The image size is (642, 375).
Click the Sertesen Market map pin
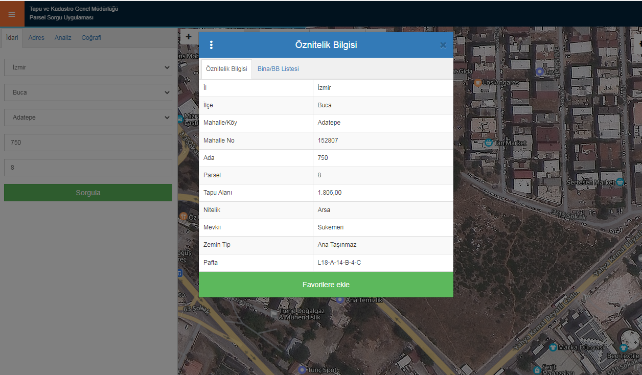tap(620, 182)
